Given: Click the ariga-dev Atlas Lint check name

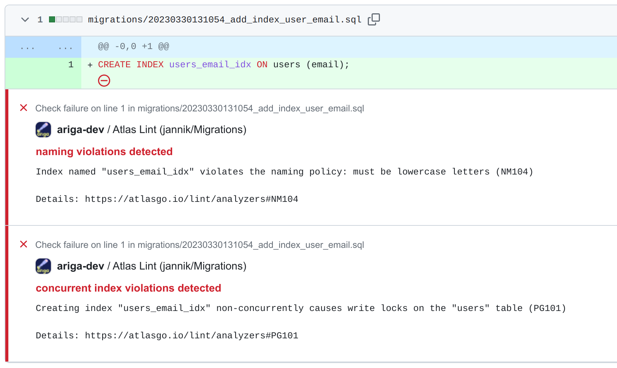Looking at the screenshot, I should tap(151, 129).
